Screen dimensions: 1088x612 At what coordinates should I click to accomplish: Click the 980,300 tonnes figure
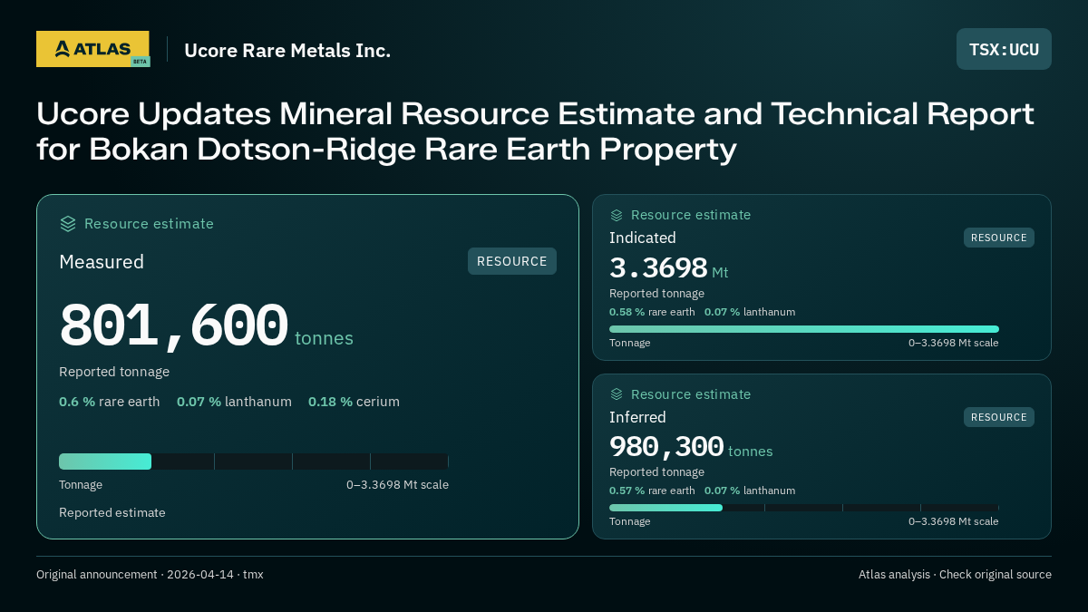691,447
